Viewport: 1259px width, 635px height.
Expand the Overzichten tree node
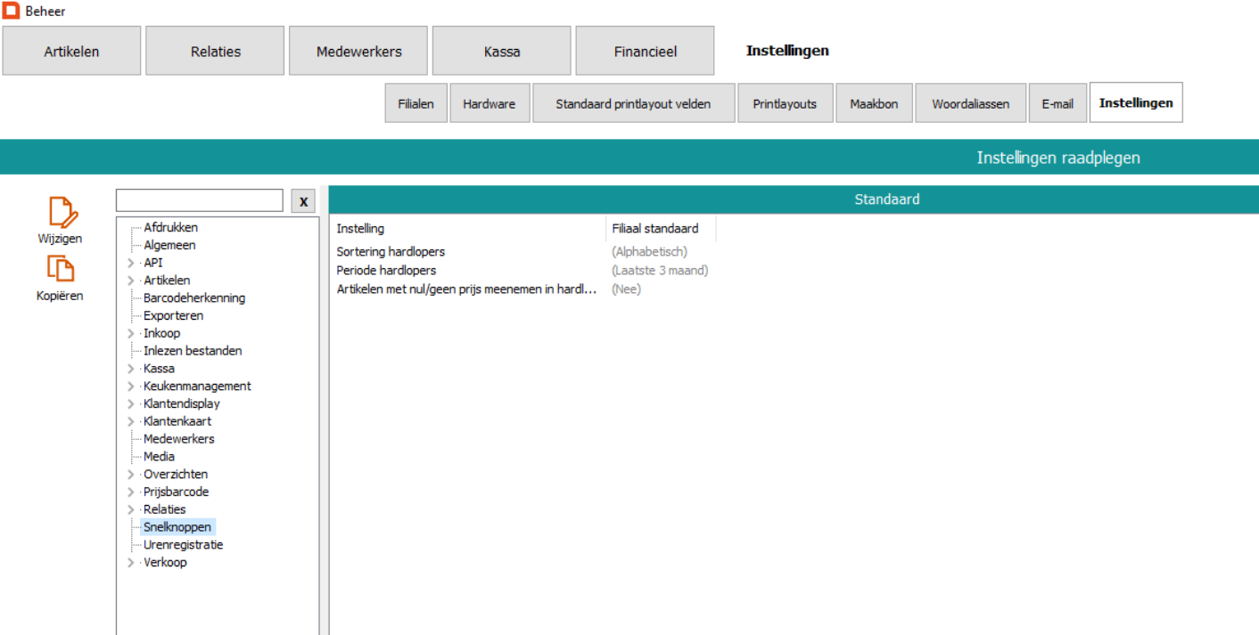[131, 475]
